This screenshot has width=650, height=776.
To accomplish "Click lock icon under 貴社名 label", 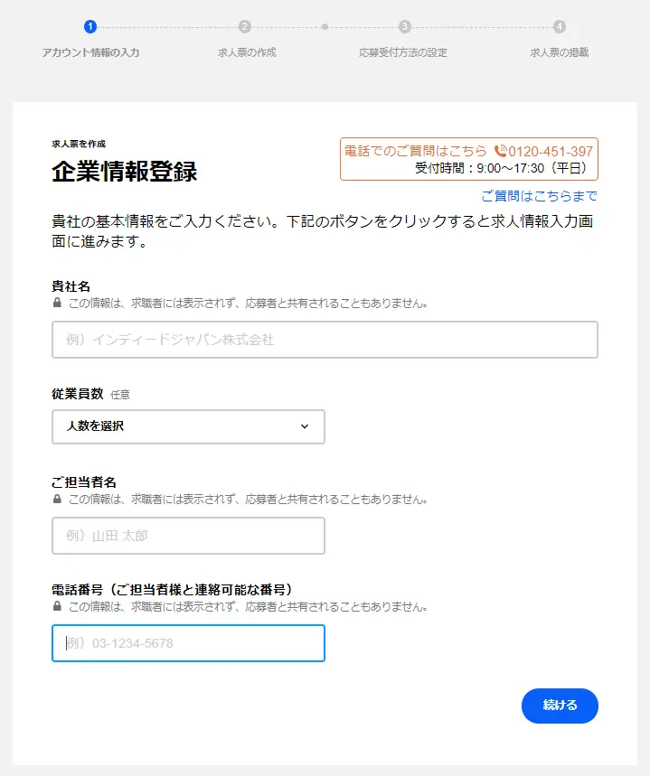I will pyautogui.click(x=57, y=303).
